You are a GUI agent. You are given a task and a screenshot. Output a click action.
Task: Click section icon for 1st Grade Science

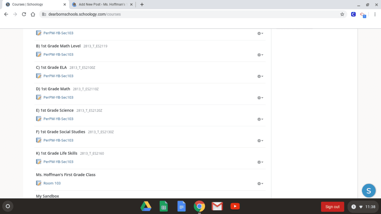[x=39, y=119]
